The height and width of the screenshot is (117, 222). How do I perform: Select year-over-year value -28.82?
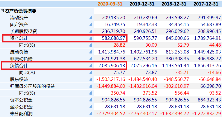click(x=118, y=45)
